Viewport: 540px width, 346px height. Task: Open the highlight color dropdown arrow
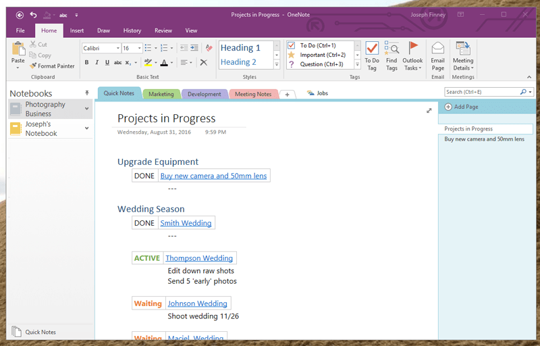156,63
